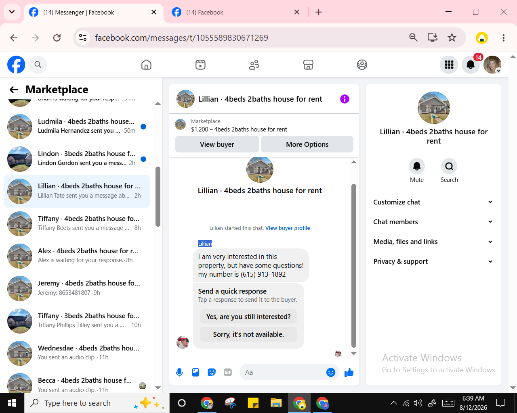Screen dimensions: 517x413
Task: Open the Video/Reels icon in top nav
Action: [200, 65]
